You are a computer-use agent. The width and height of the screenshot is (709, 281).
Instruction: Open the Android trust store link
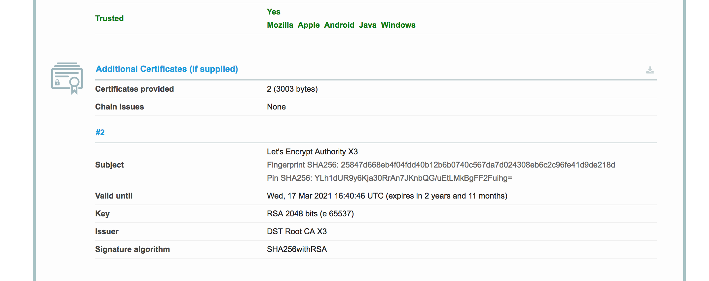[339, 25]
